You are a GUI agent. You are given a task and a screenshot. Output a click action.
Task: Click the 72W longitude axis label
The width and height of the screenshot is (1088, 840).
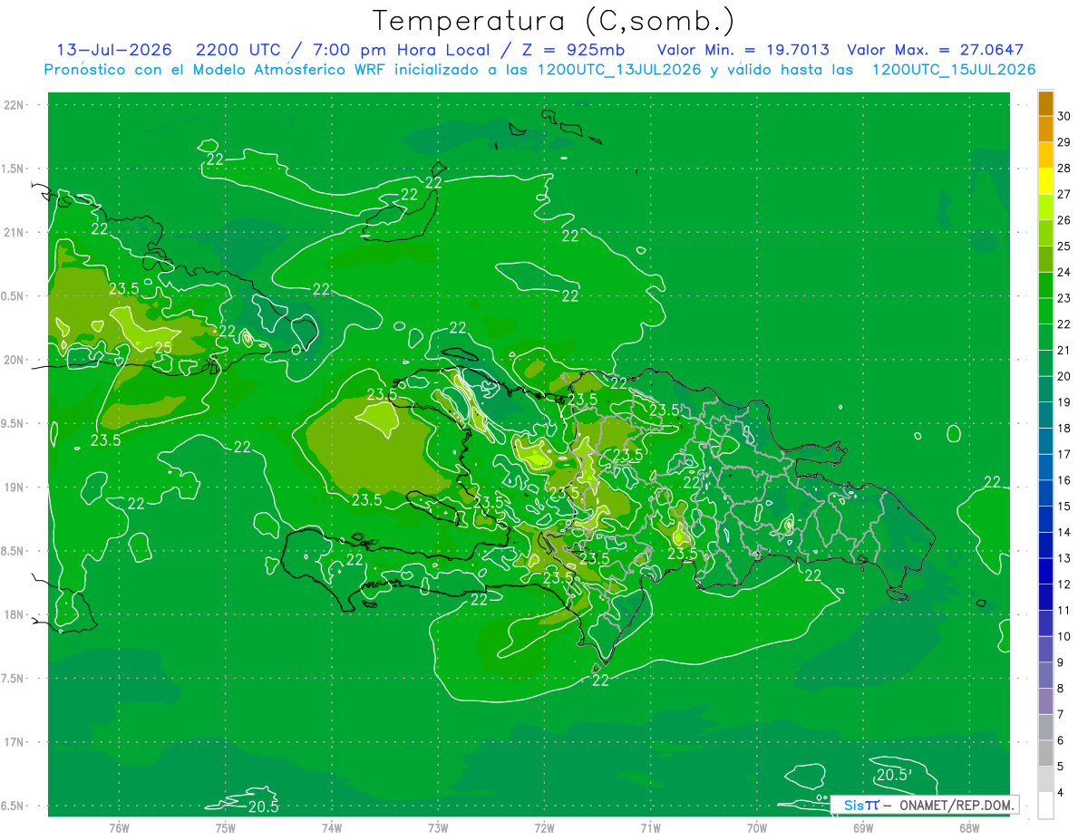(544, 827)
